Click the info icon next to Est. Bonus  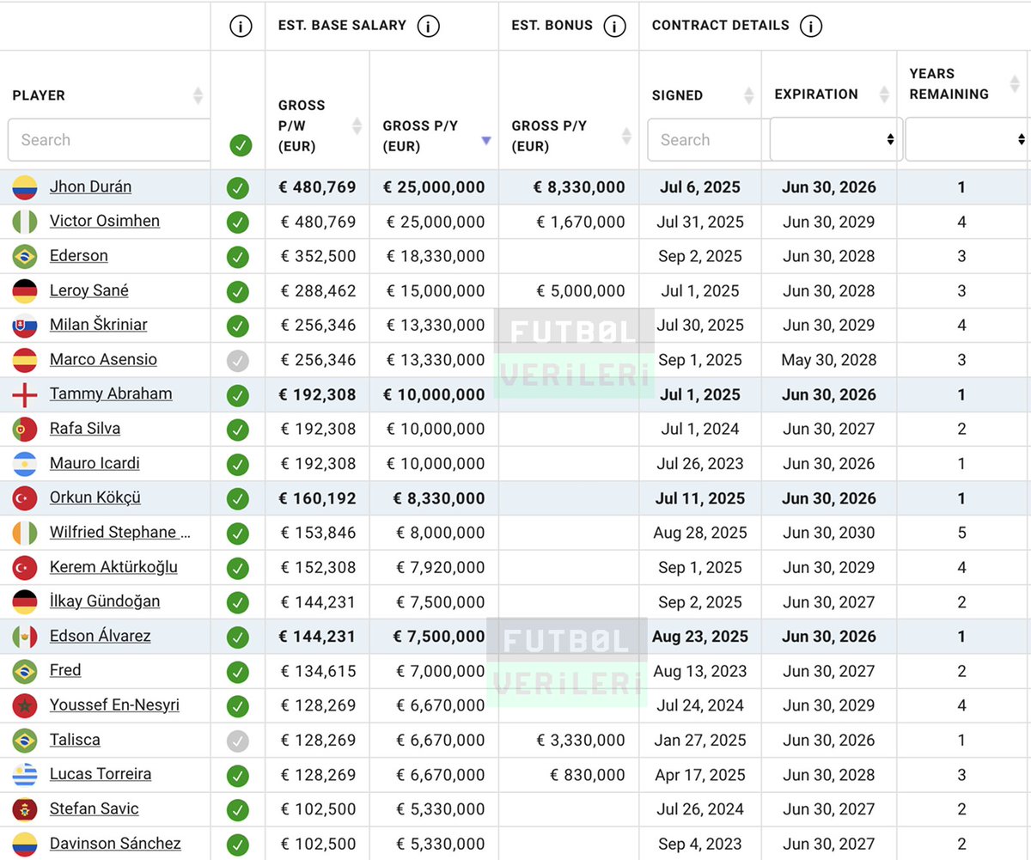point(614,27)
